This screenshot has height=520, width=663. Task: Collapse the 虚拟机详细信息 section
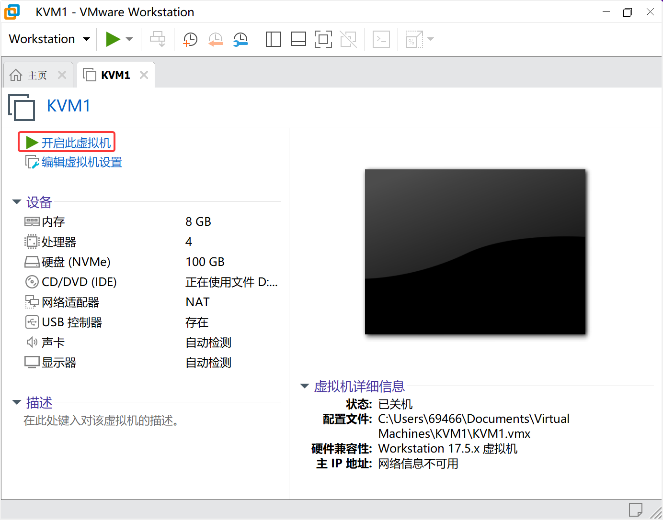click(304, 386)
